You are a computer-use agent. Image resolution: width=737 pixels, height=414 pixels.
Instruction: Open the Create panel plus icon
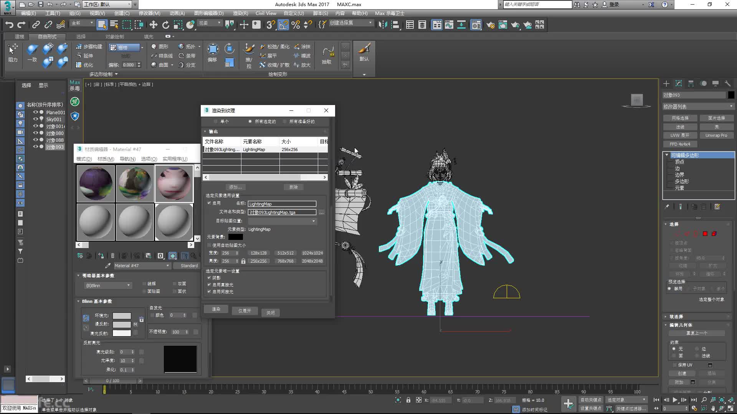click(666, 84)
